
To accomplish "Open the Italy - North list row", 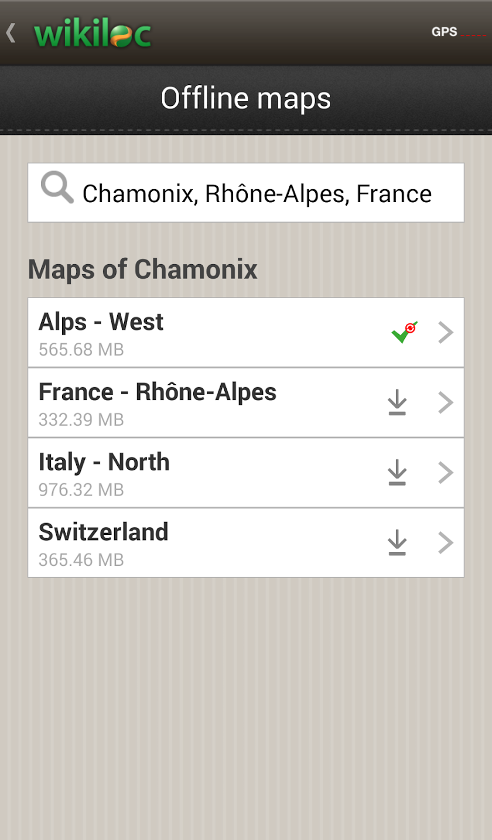I will coord(246,473).
